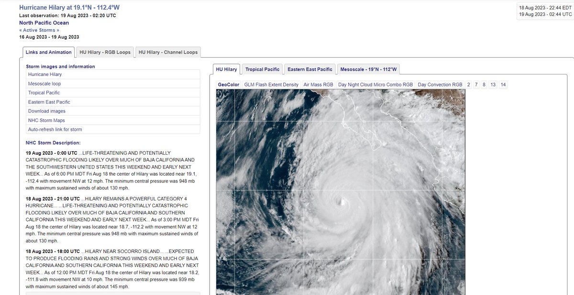Select the Mesoscale - 19°N - 112°W tab
Image resolution: width=574 pixels, height=295 pixels.
(368, 69)
